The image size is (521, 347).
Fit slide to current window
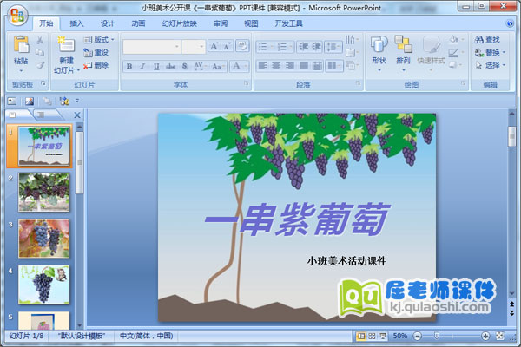tap(500, 336)
